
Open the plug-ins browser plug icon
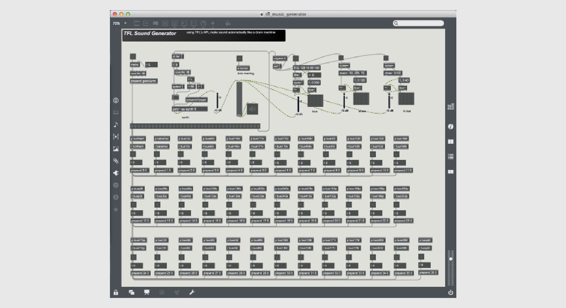coord(116,173)
